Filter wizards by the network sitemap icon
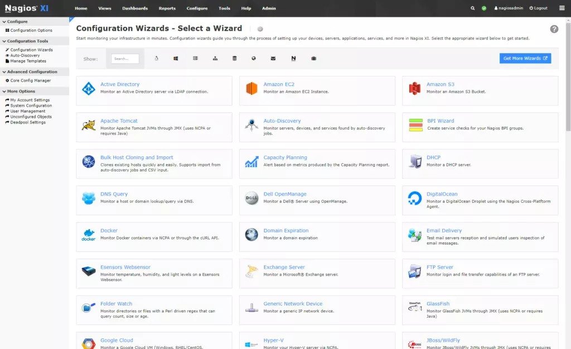 click(215, 58)
